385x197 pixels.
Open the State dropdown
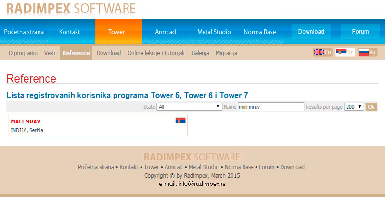click(x=189, y=107)
